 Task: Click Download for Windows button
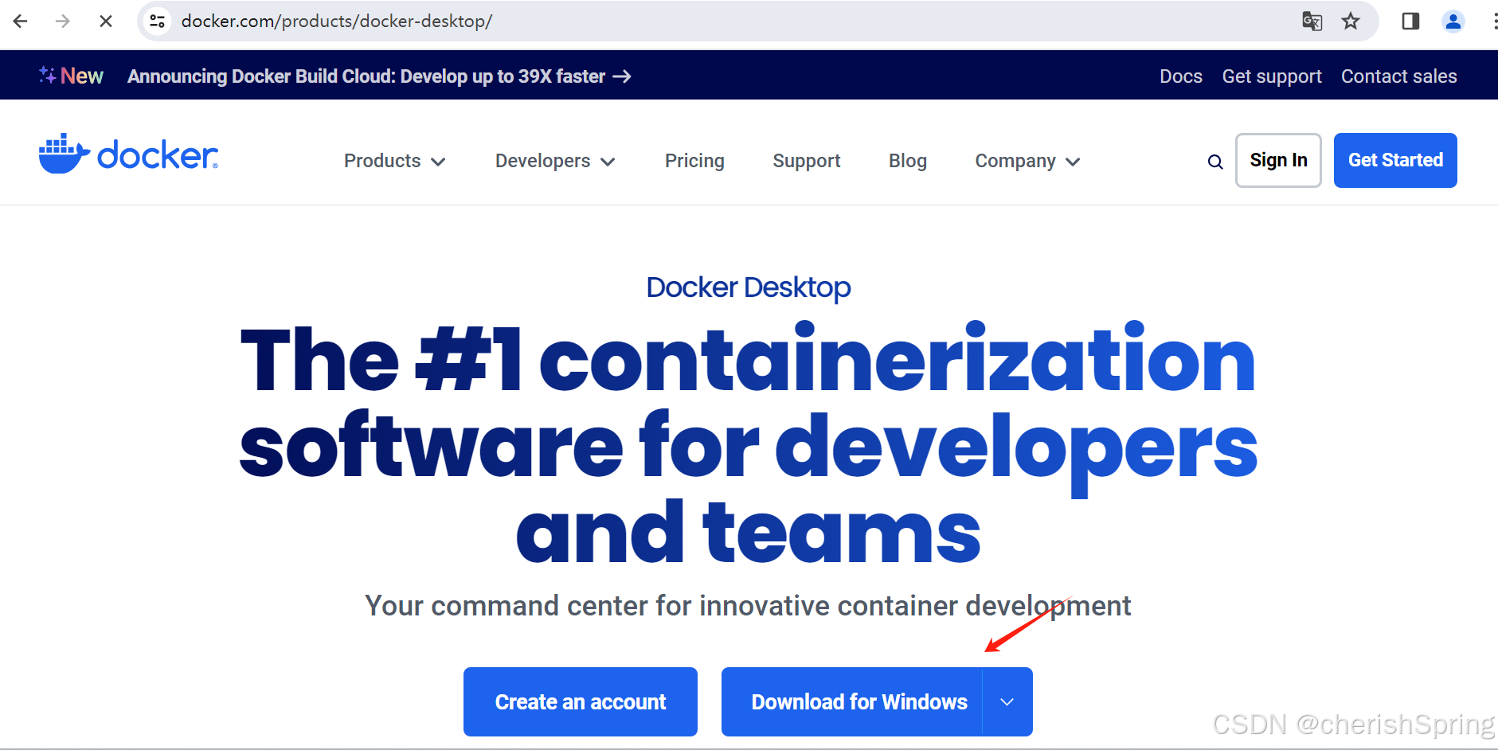852,702
